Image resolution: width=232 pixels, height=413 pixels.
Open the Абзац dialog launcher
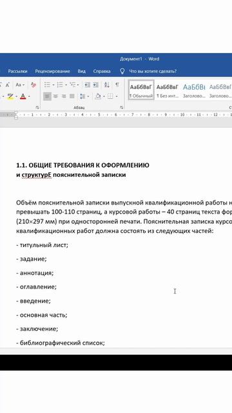click(122, 107)
